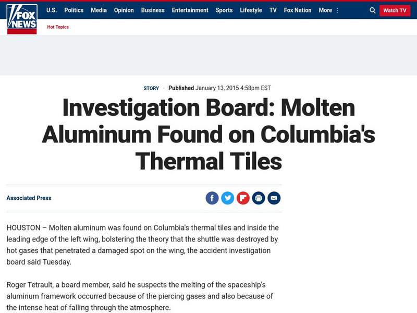417x313 pixels.
Task: Open the Business section
Action: pyautogui.click(x=153, y=10)
